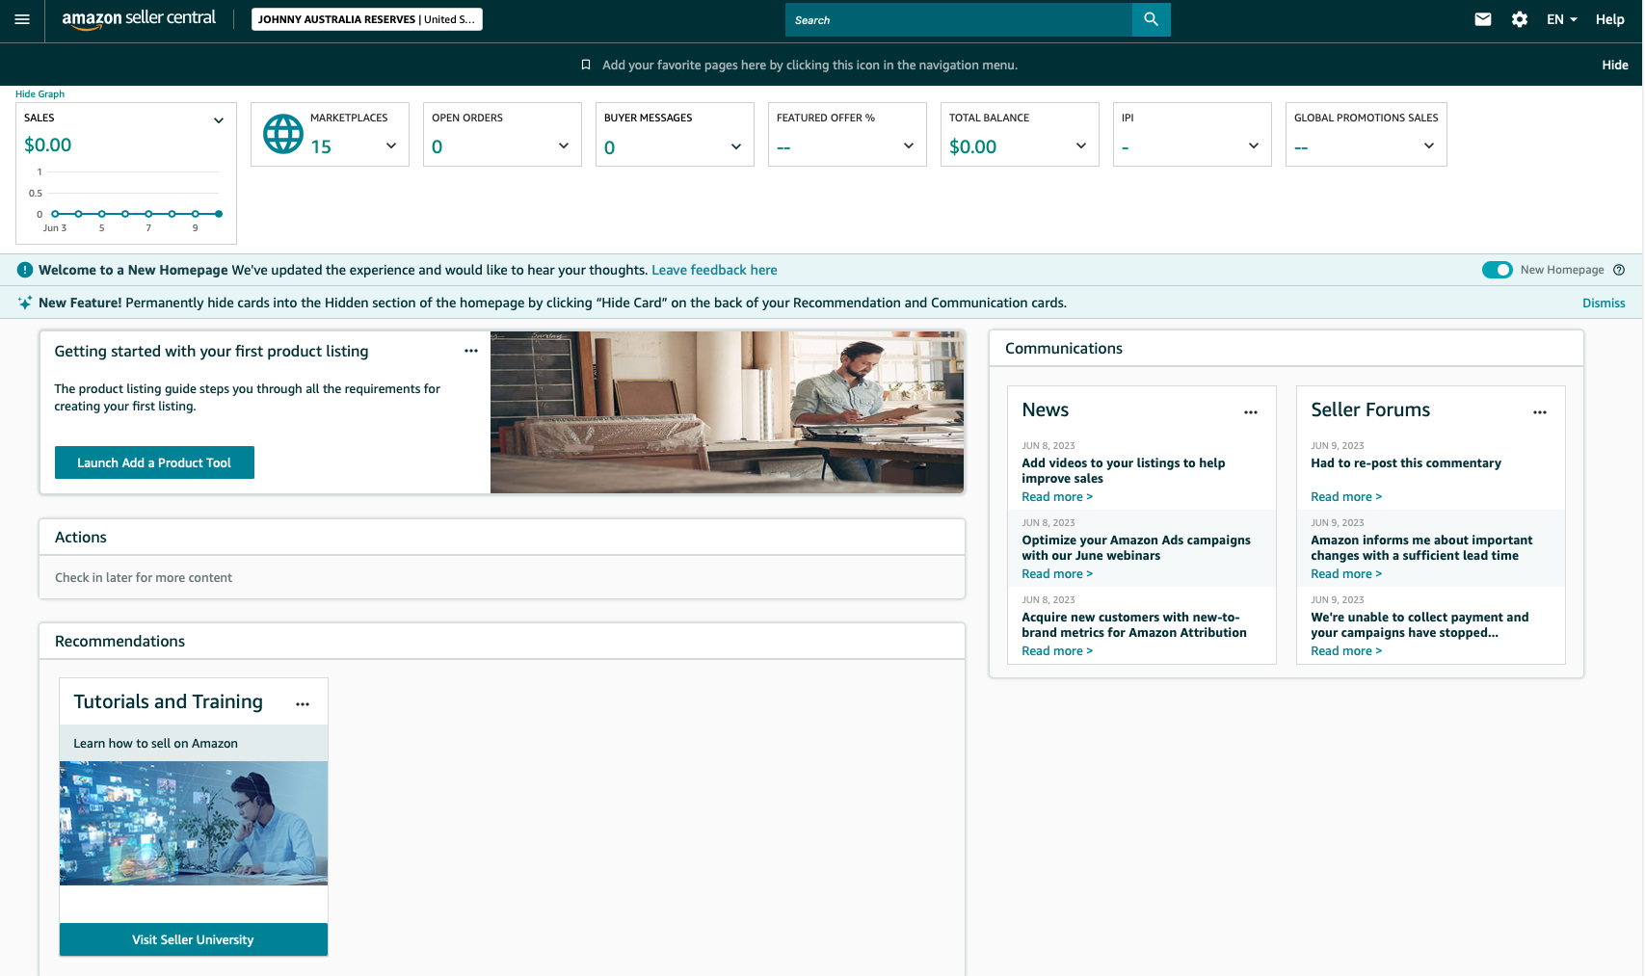Read more on 'Had to re-post' forum post
This screenshot has height=976, width=1645.
(x=1346, y=497)
